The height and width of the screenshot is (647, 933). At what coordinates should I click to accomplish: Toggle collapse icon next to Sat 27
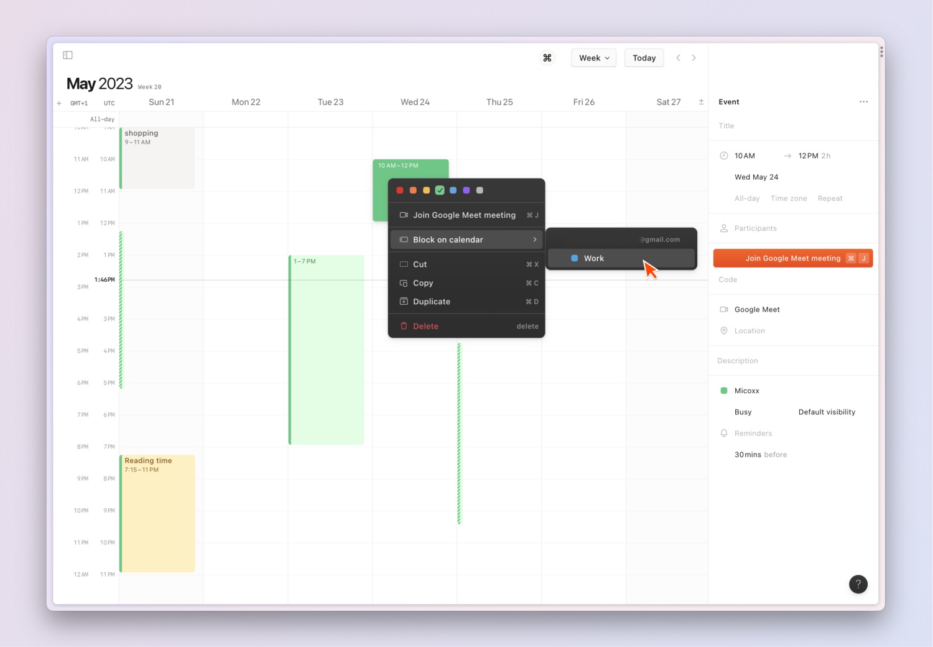click(x=701, y=102)
